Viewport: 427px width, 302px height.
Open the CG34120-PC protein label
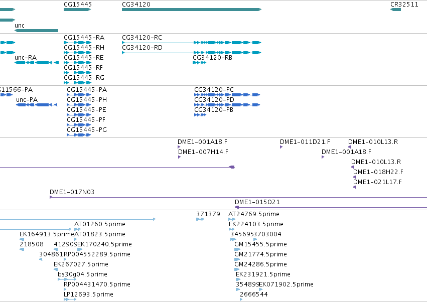point(214,90)
